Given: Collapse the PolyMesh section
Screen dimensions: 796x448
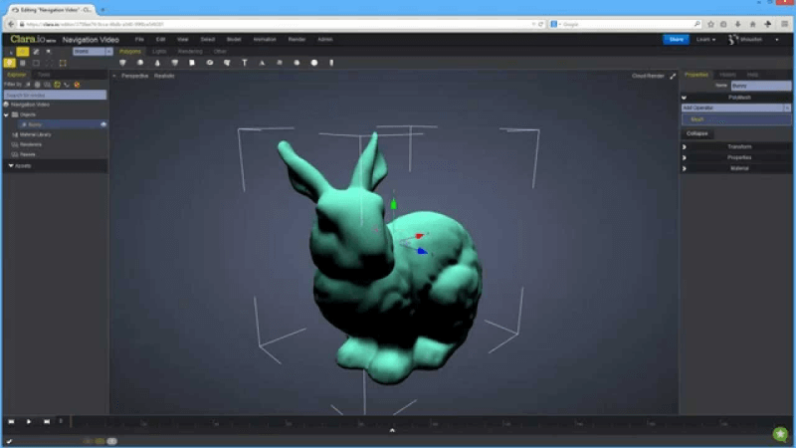Looking at the screenshot, I should [x=685, y=98].
